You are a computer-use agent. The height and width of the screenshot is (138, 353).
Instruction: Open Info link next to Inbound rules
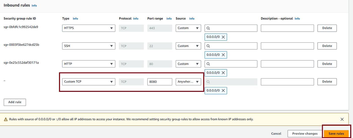pos(34,6)
